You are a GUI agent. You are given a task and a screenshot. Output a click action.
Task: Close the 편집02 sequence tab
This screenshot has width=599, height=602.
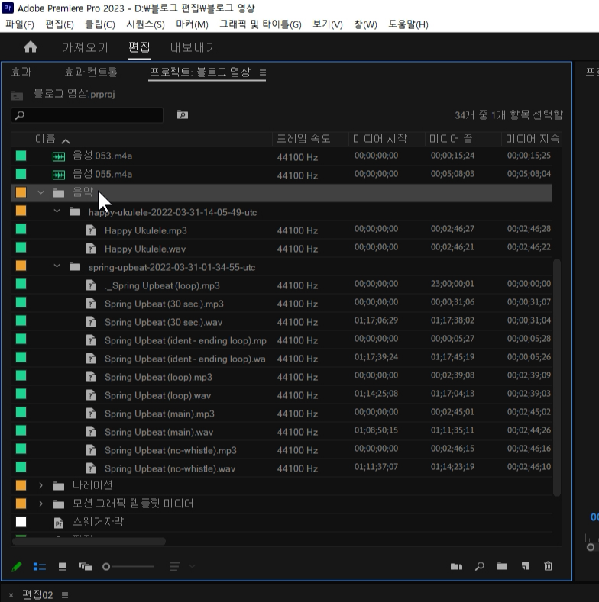(x=11, y=595)
